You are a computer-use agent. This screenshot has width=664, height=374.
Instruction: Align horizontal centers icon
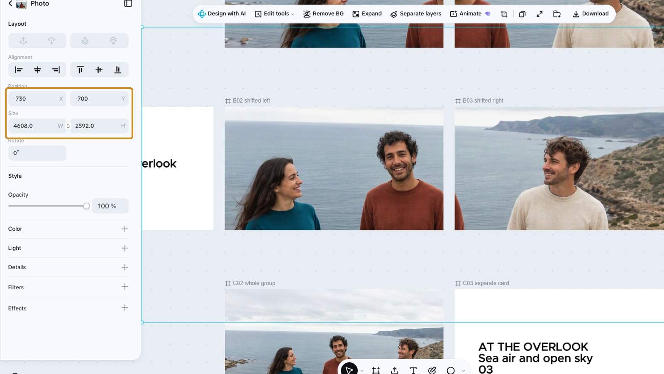pos(37,70)
